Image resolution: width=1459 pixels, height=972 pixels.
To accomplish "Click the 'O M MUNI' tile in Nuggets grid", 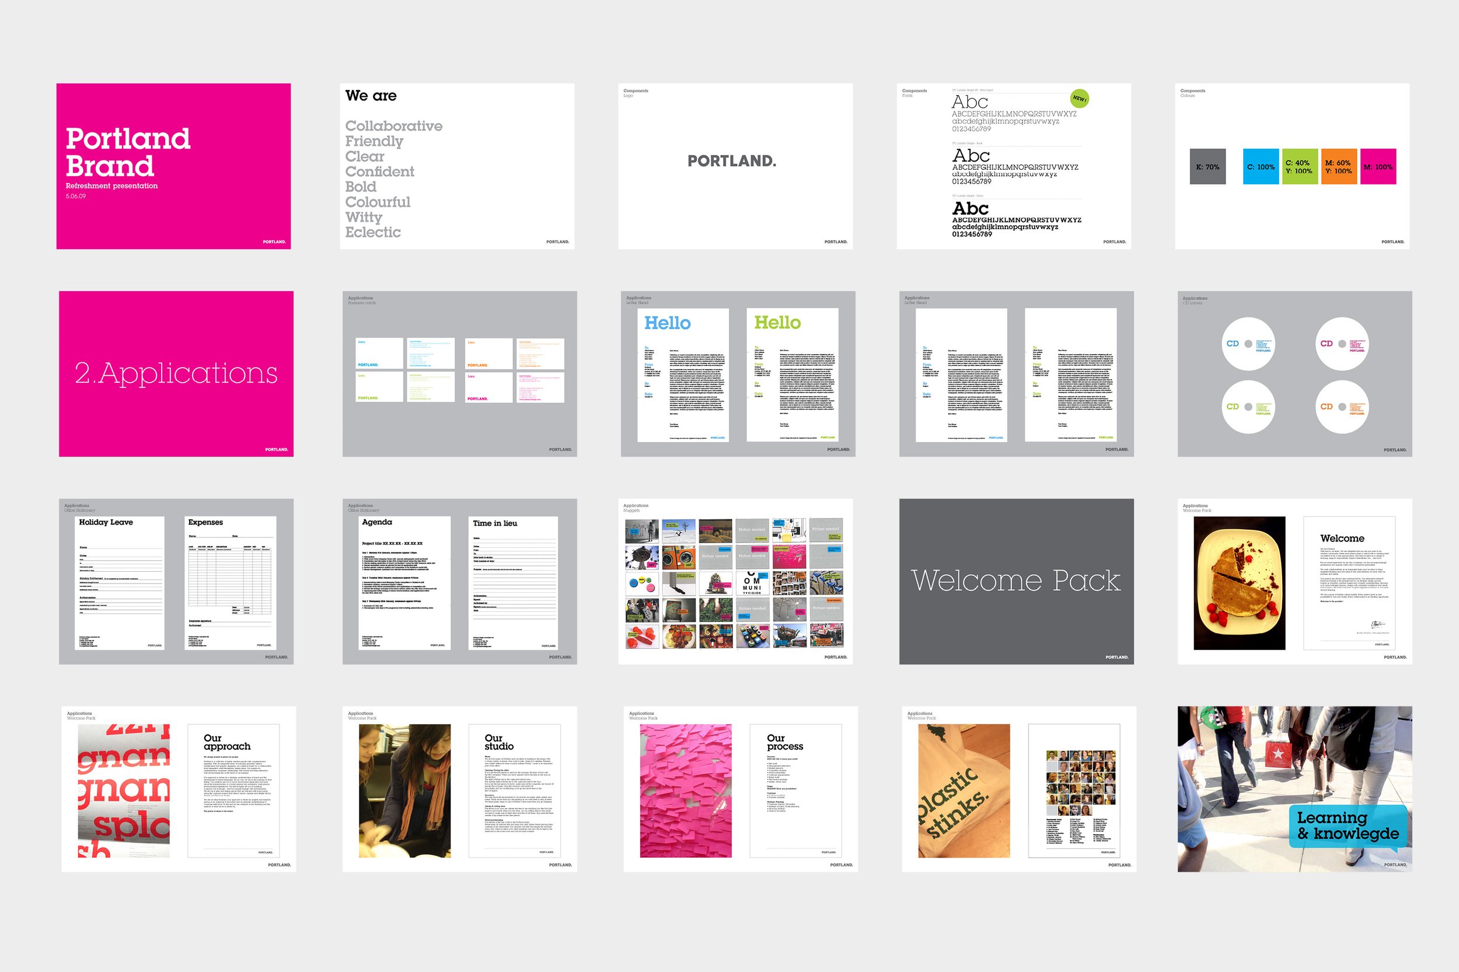I will [752, 584].
